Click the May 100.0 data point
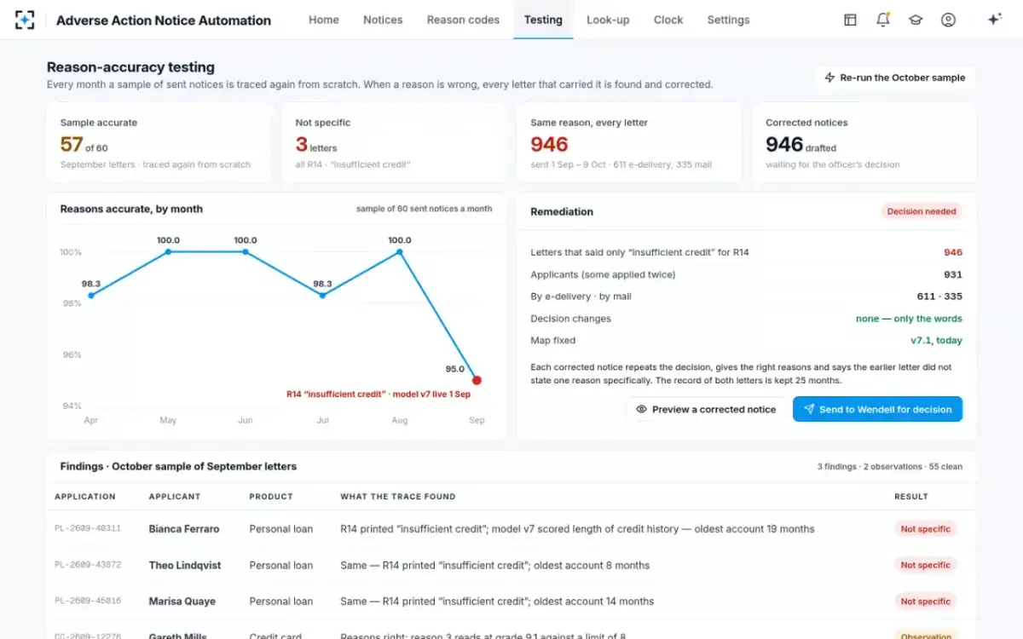1023x639 pixels. coord(168,251)
